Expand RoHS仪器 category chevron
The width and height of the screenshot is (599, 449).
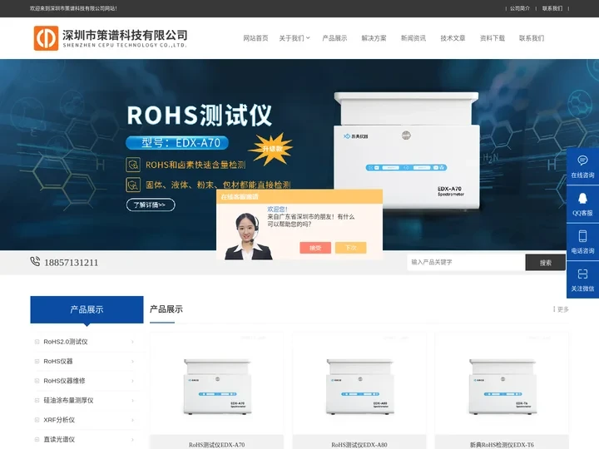pyautogui.click(x=132, y=361)
